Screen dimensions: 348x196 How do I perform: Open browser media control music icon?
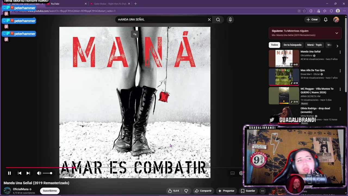click(318, 11)
